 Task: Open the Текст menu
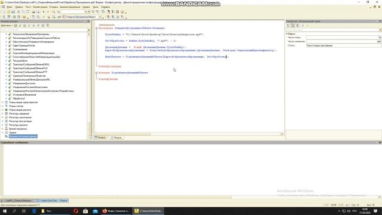click(28, 7)
